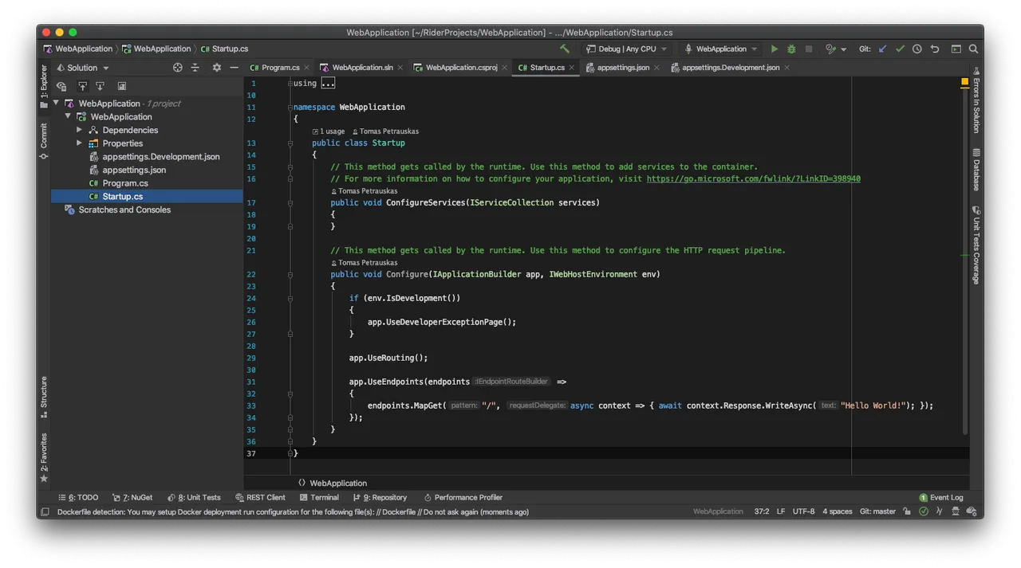
Task: Open WebApplication run configuration dropdown
Action: pos(721,49)
